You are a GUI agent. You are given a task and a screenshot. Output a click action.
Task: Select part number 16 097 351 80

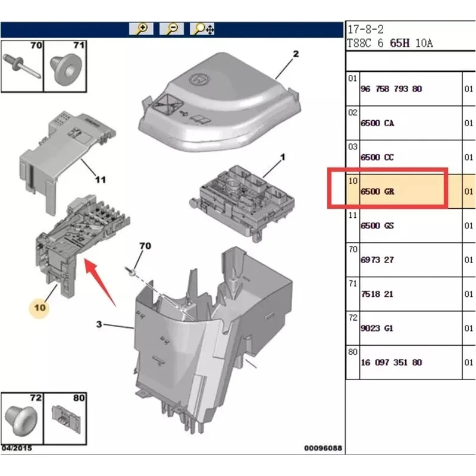pyautogui.click(x=392, y=362)
